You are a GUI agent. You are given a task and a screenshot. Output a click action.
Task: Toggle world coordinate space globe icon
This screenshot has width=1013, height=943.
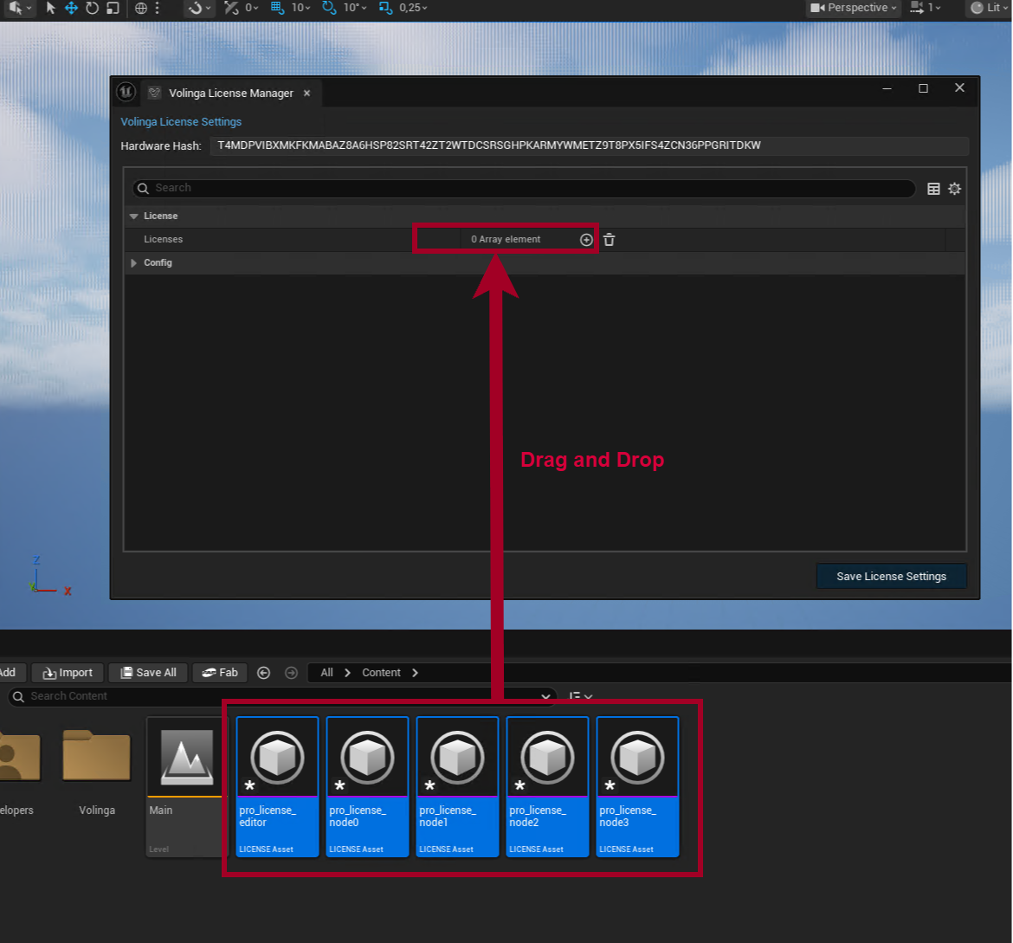[141, 8]
